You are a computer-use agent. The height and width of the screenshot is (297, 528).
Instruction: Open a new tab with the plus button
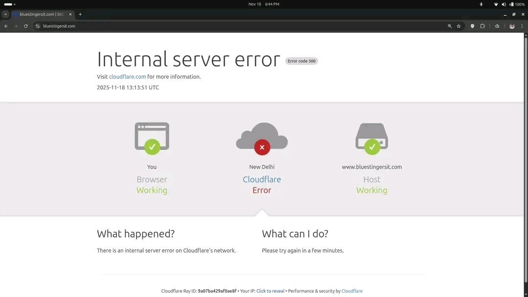80,14
